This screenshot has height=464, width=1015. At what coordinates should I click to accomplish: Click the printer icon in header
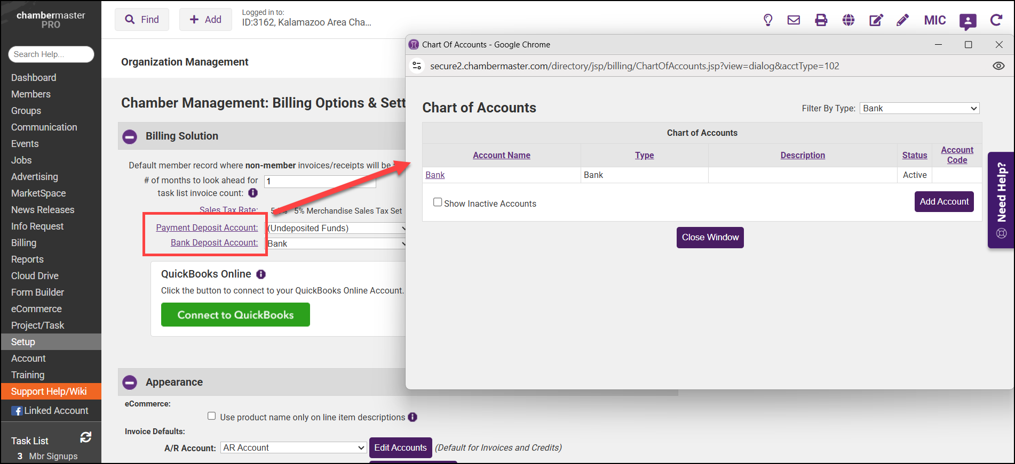(x=821, y=20)
